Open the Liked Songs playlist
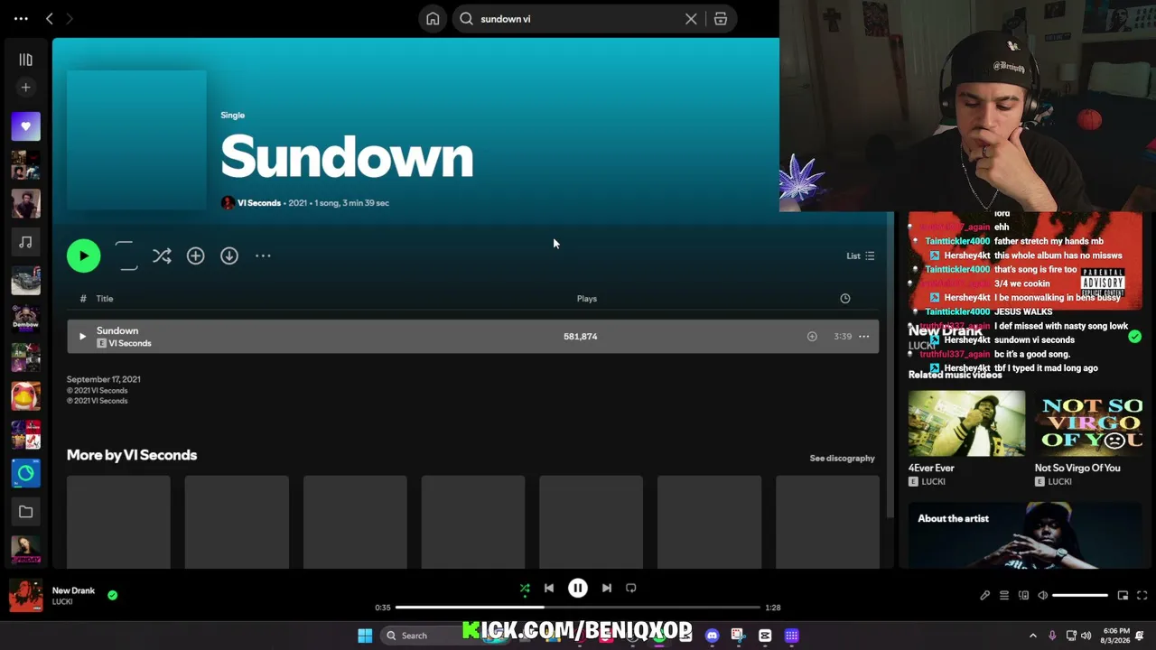The image size is (1156, 650). (x=25, y=126)
